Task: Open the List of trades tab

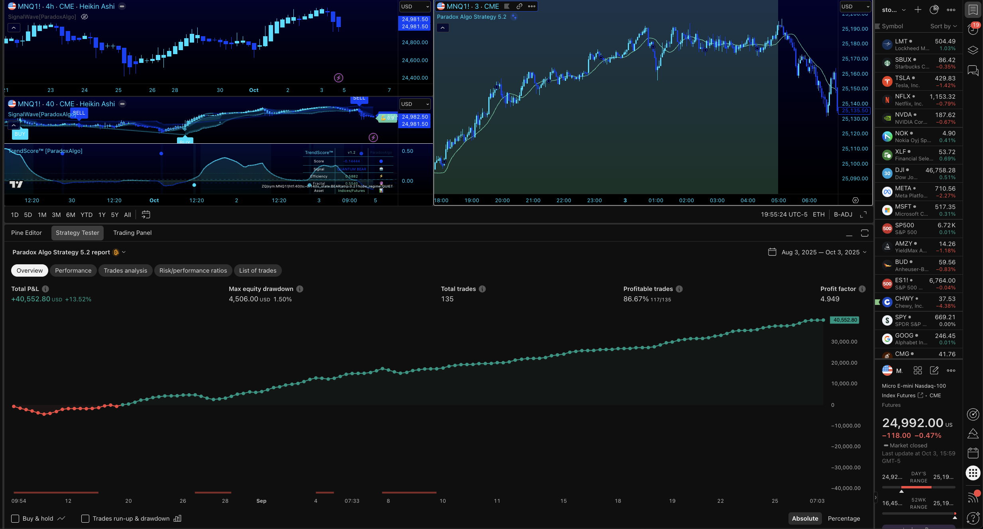Action: [x=258, y=271]
